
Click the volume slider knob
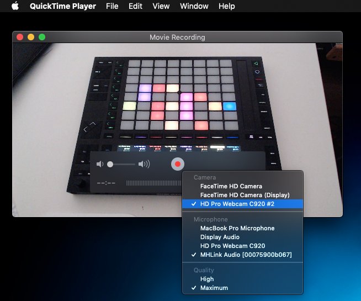coord(110,164)
